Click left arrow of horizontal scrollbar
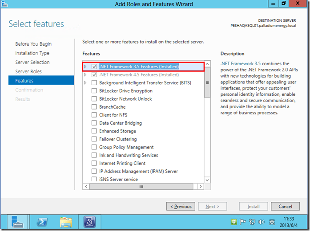Screen dimensions: 310x231 86,187
